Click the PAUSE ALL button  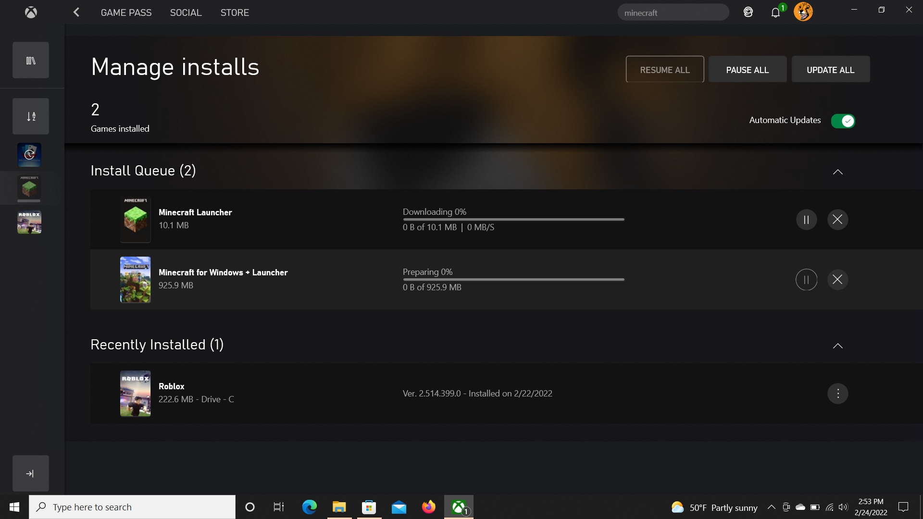[747, 70]
